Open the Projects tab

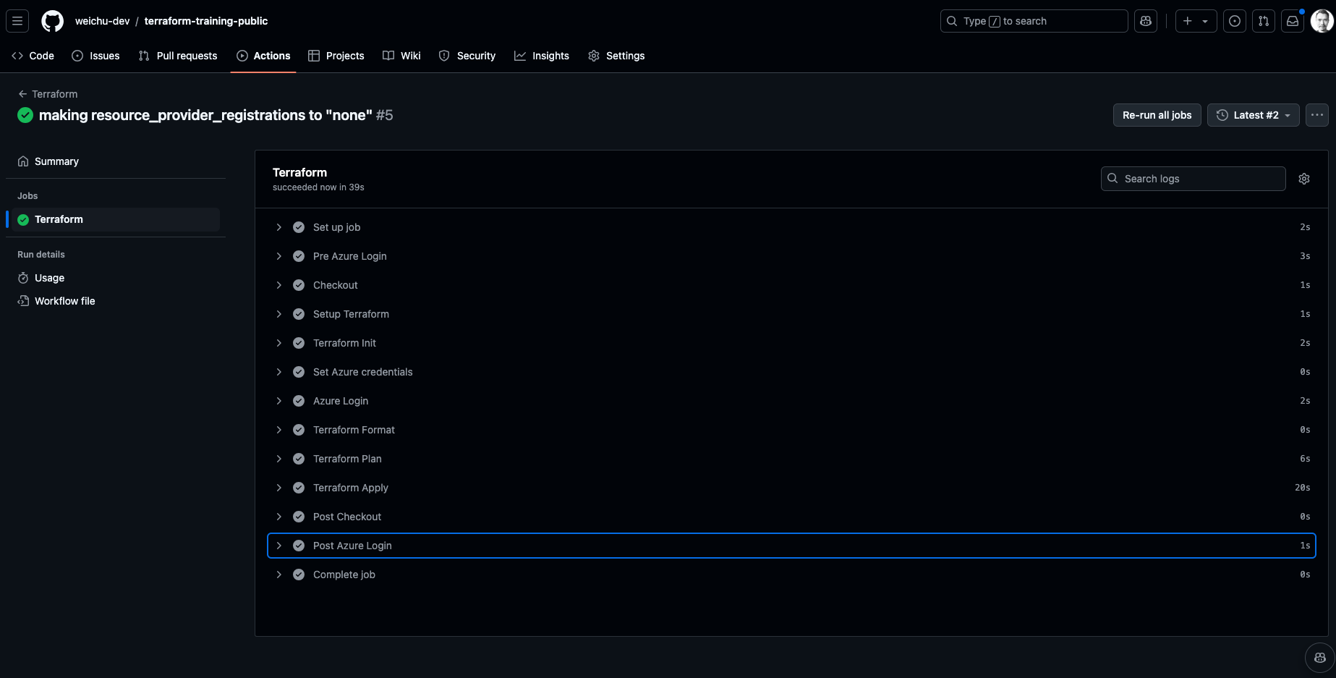pyautogui.click(x=336, y=56)
